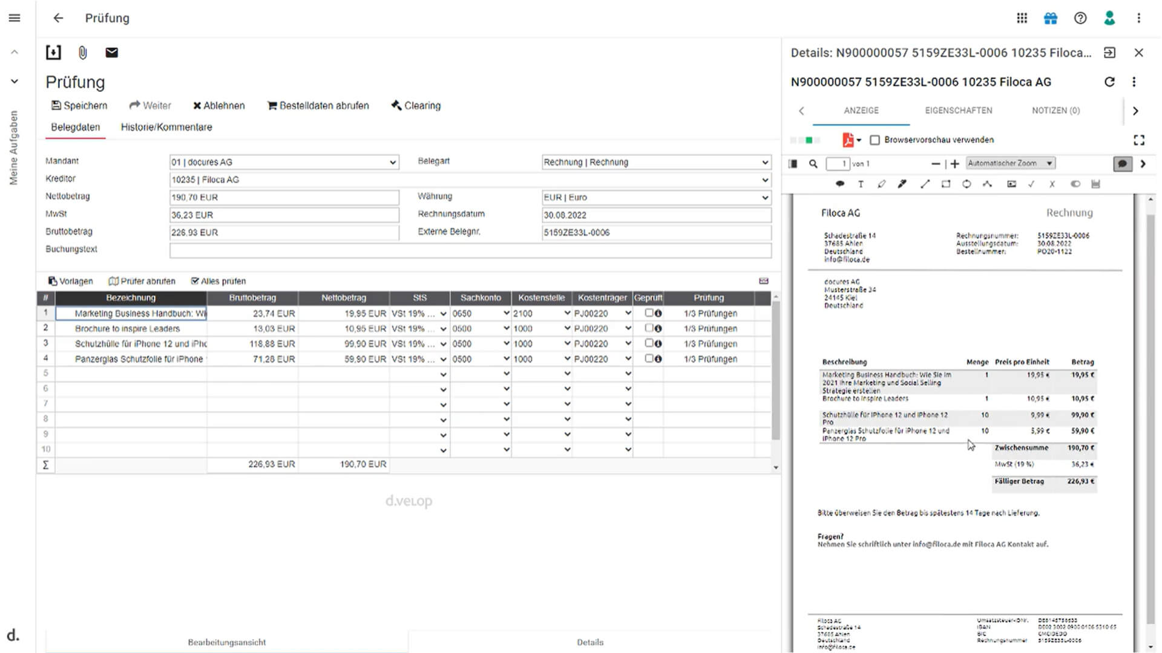Open the user profile icon
The height and width of the screenshot is (653, 1162).
coord(1109,18)
